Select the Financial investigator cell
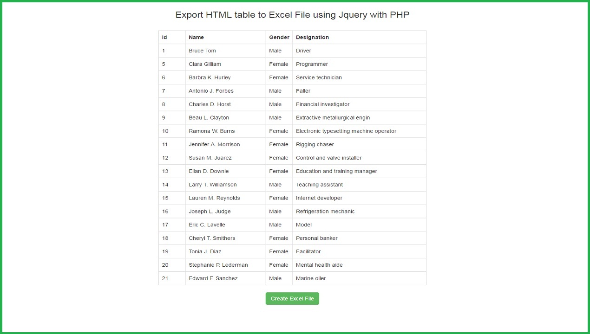 point(322,104)
